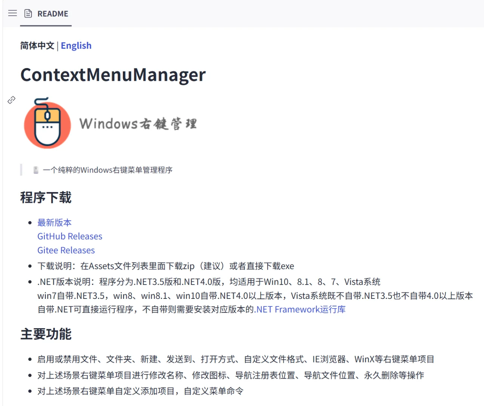The height and width of the screenshot is (406, 484).
Task: Click the ContextMenuManager page title
Action: 113,75
